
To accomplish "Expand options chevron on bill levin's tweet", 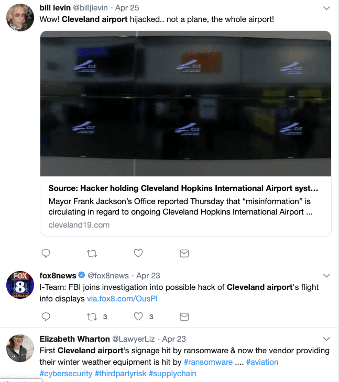I will [x=326, y=8].
